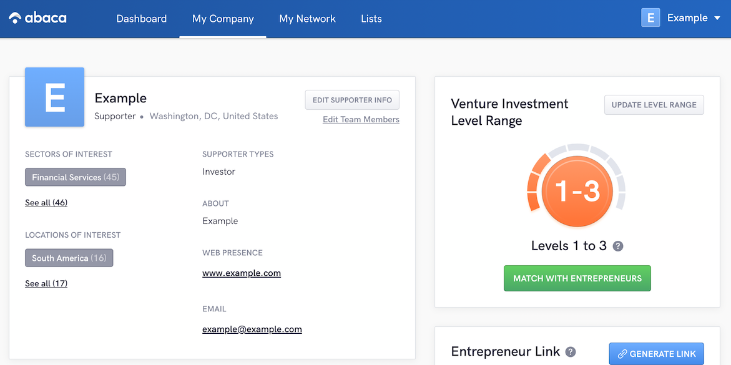This screenshot has width=731, height=365.
Task: Click help icon beside Entrepreneur Link
Action: [x=571, y=353]
